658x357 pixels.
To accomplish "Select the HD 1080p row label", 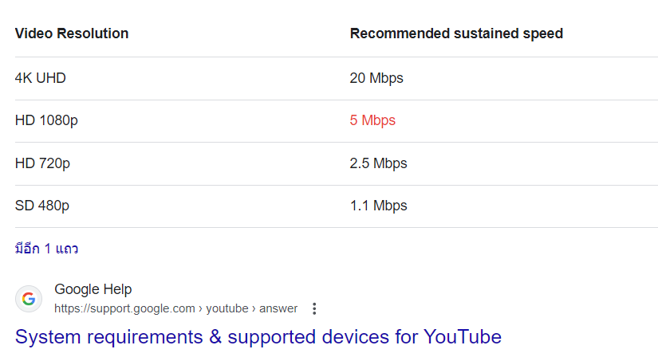I will coord(46,120).
